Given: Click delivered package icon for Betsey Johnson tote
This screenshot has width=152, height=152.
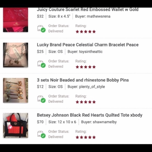Looking at the screenshot, I should click(x=41, y=134).
